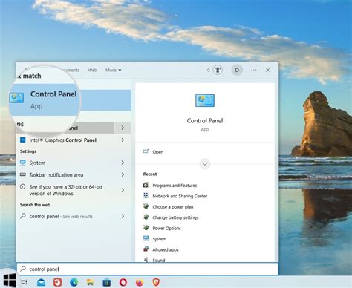Expand arrow for System settings result

(123, 163)
